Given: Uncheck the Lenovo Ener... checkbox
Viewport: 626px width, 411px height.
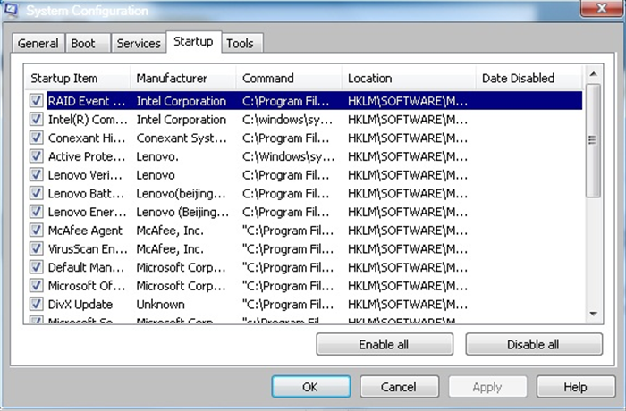Looking at the screenshot, I should (x=37, y=212).
